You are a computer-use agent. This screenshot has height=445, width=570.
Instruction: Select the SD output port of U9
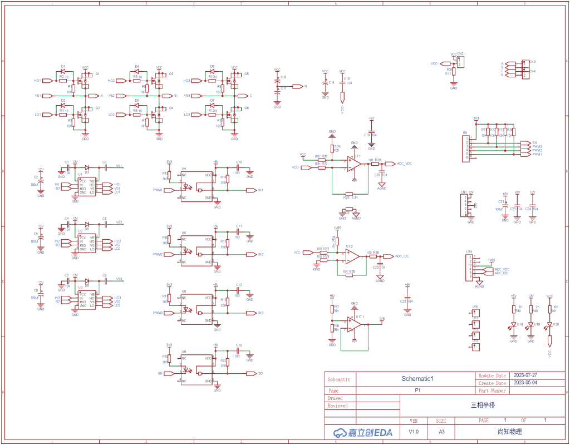pos(251,373)
